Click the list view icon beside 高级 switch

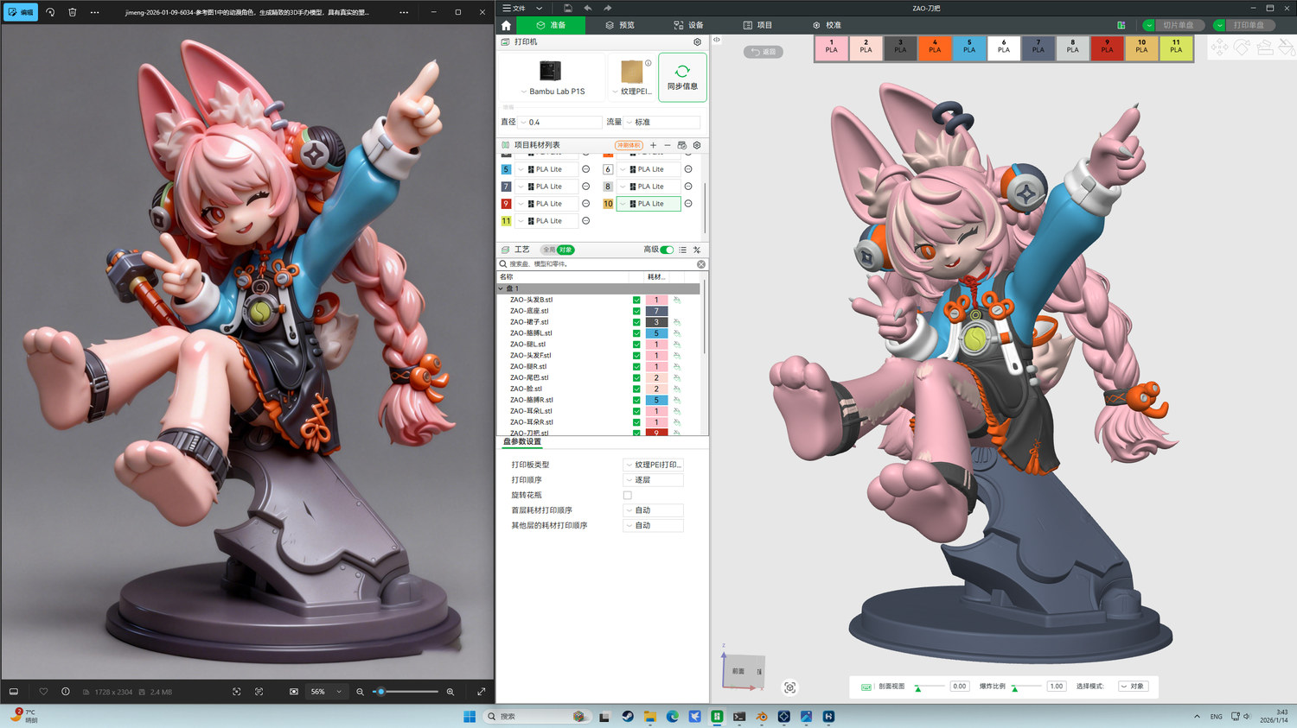coord(682,250)
